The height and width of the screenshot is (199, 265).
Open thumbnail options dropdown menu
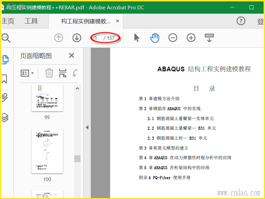pos(27,73)
